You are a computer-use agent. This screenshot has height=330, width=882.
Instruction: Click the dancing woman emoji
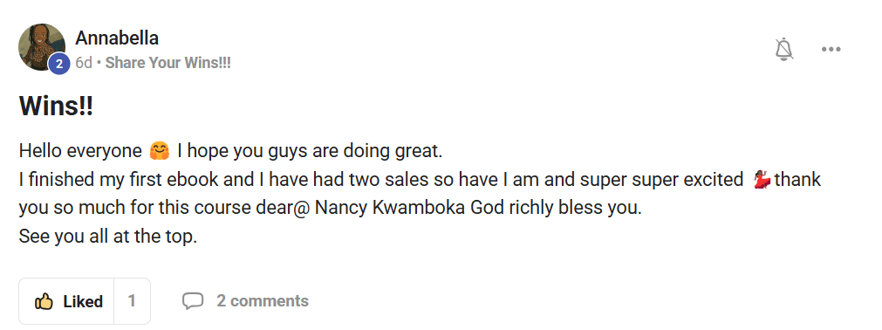pyautogui.click(x=762, y=180)
